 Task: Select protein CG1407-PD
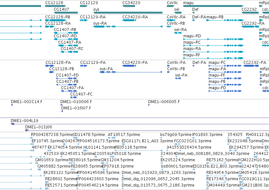point(67,75)
